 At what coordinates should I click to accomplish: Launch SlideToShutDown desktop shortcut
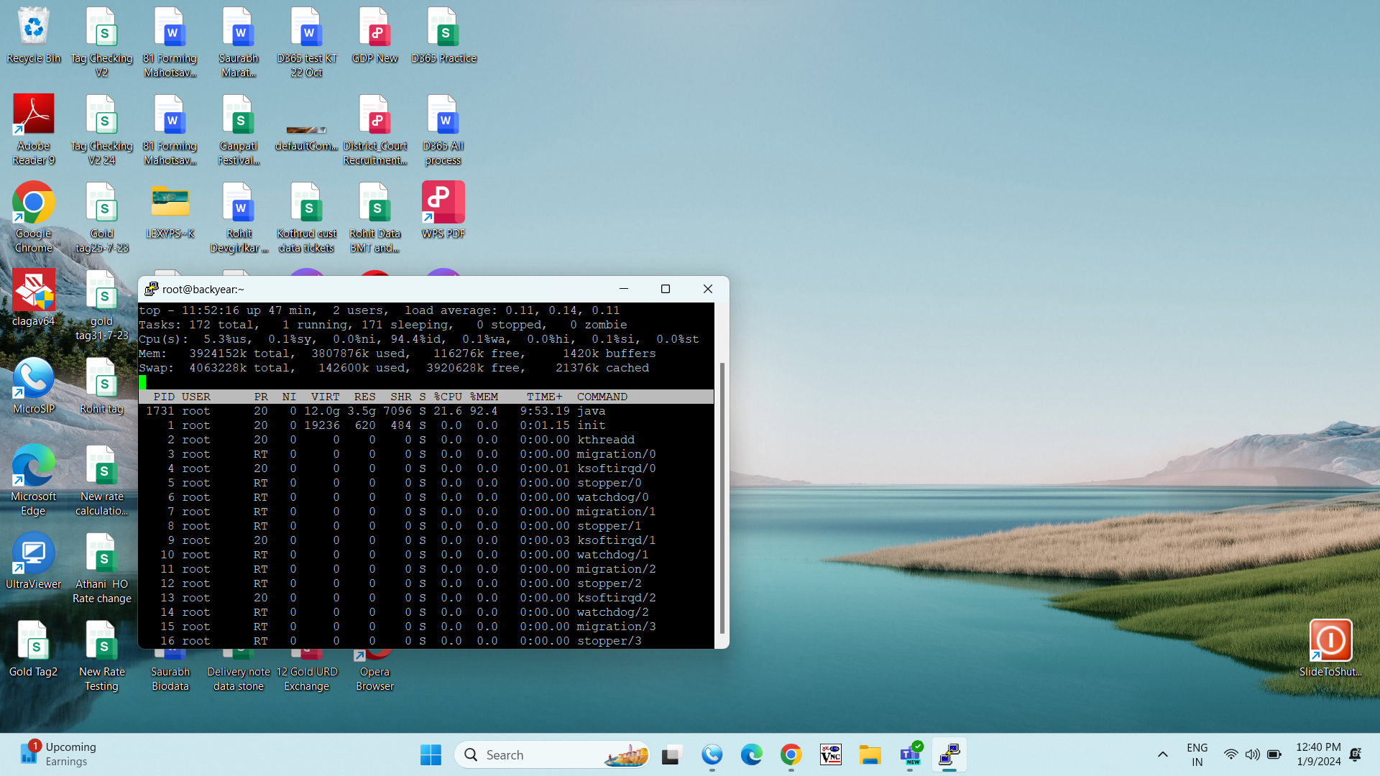click(x=1330, y=650)
